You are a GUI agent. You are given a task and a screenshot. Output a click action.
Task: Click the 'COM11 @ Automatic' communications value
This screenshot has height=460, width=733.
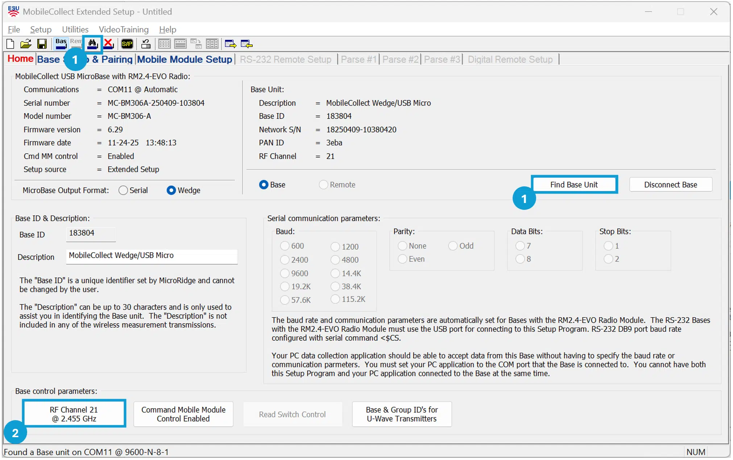[142, 90]
